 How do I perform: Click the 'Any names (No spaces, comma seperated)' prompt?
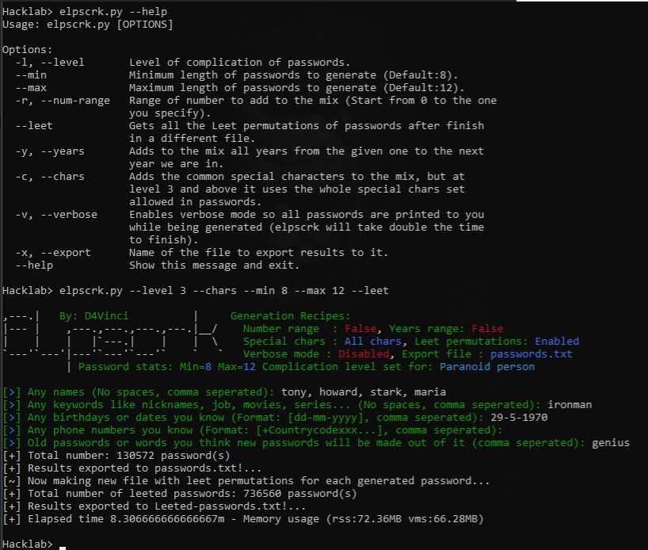pos(151,392)
